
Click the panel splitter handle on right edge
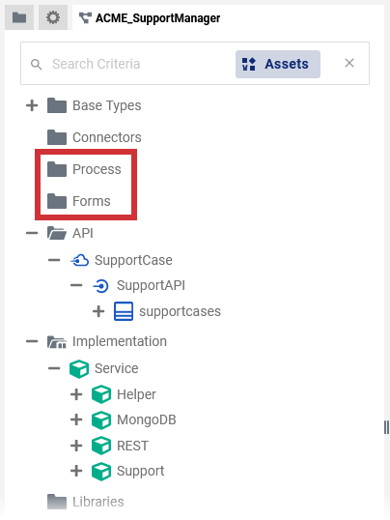pyautogui.click(x=386, y=427)
